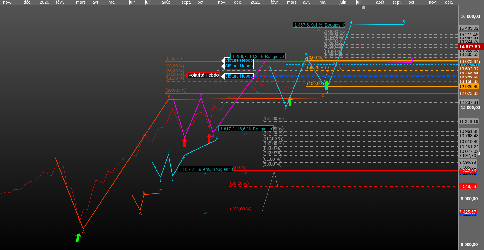Click the 2020 year label on the time axis
The height and width of the screenshot is (250, 484).
[x=44, y=2]
